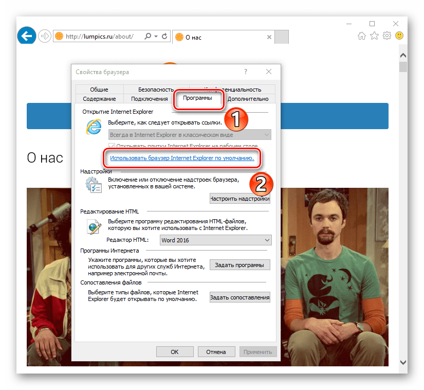The width and height of the screenshot is (424, 390).
Task: Click the help question mark in dialog
Action: tap(246, 72)
